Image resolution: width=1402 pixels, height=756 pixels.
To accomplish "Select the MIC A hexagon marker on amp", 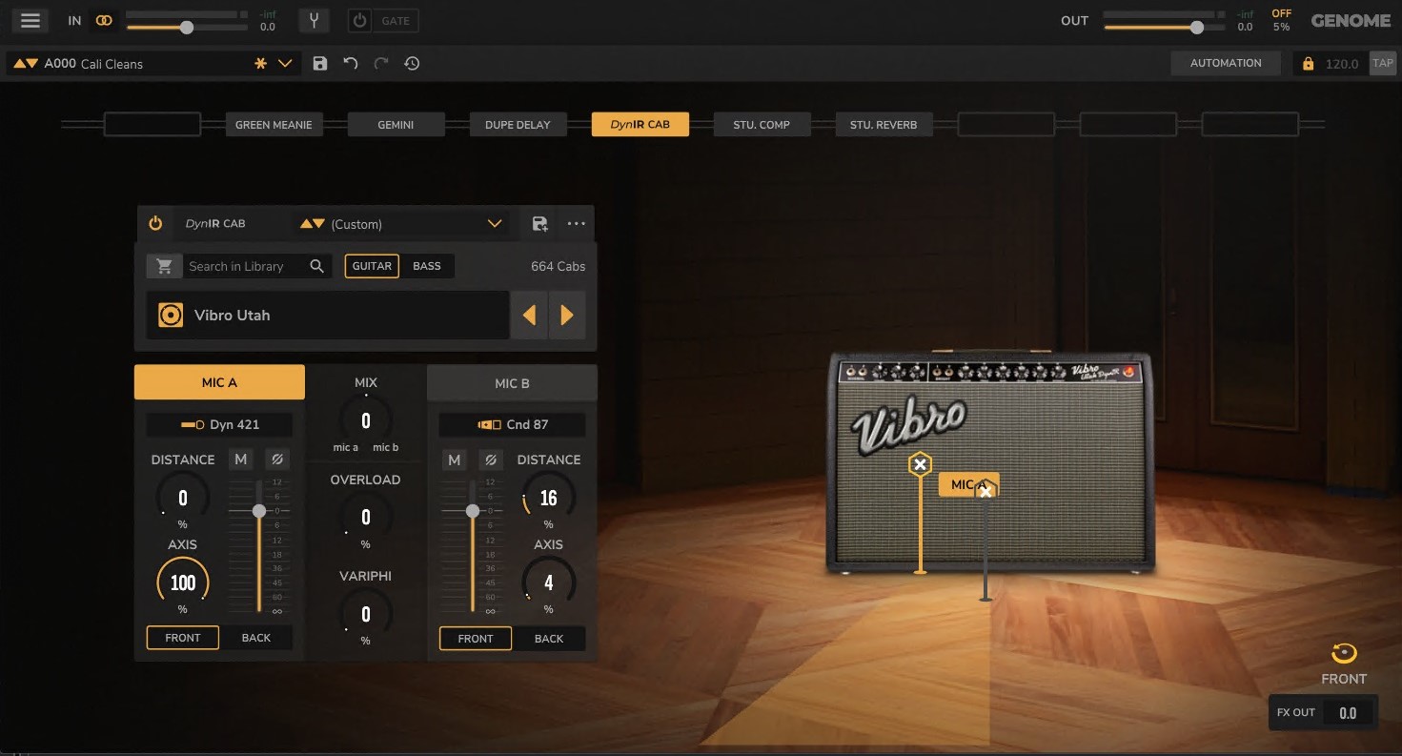I will click(920, 464).
